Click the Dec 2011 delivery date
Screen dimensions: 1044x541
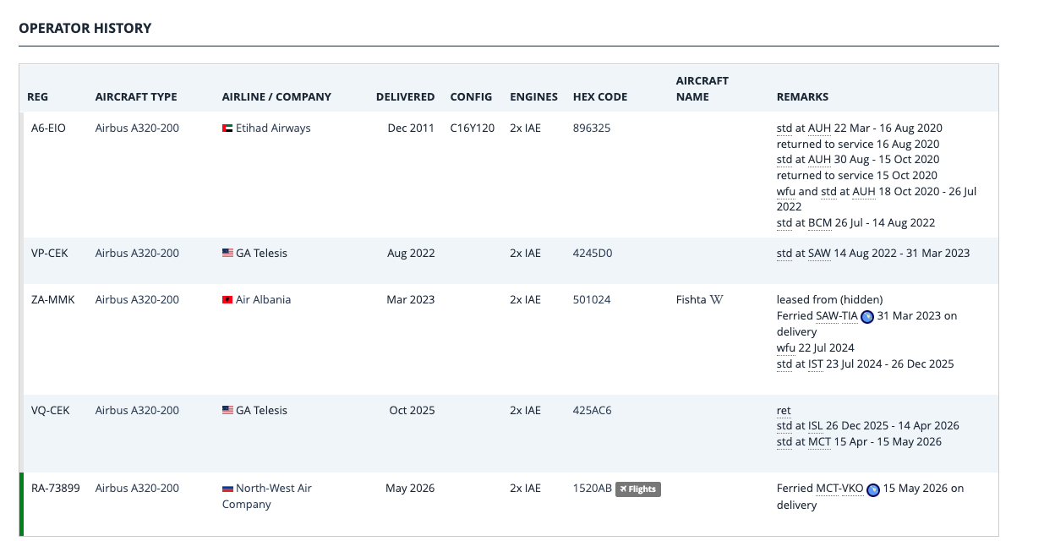coord(411,128)
